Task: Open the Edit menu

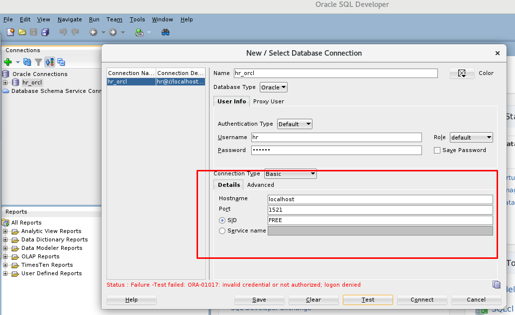Action: pyautogui.click(x=25, y=19)
